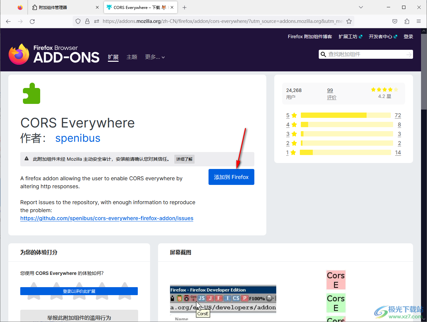This screenshot has height=322, width=427.
Task: Expand the 更多 dropdown menu
Action: (155, 57)
